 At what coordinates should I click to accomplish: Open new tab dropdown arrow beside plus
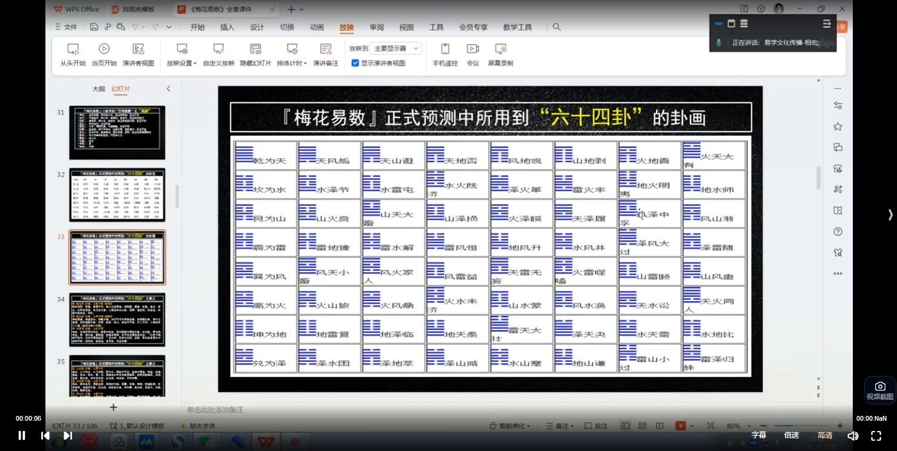(302, 9)
